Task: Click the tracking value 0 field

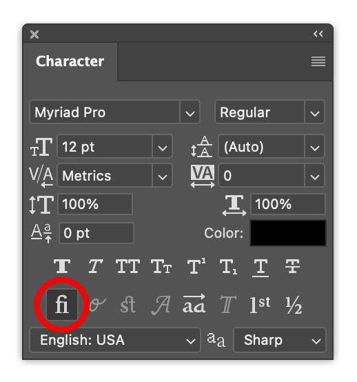Action: (x=261, y=175)
